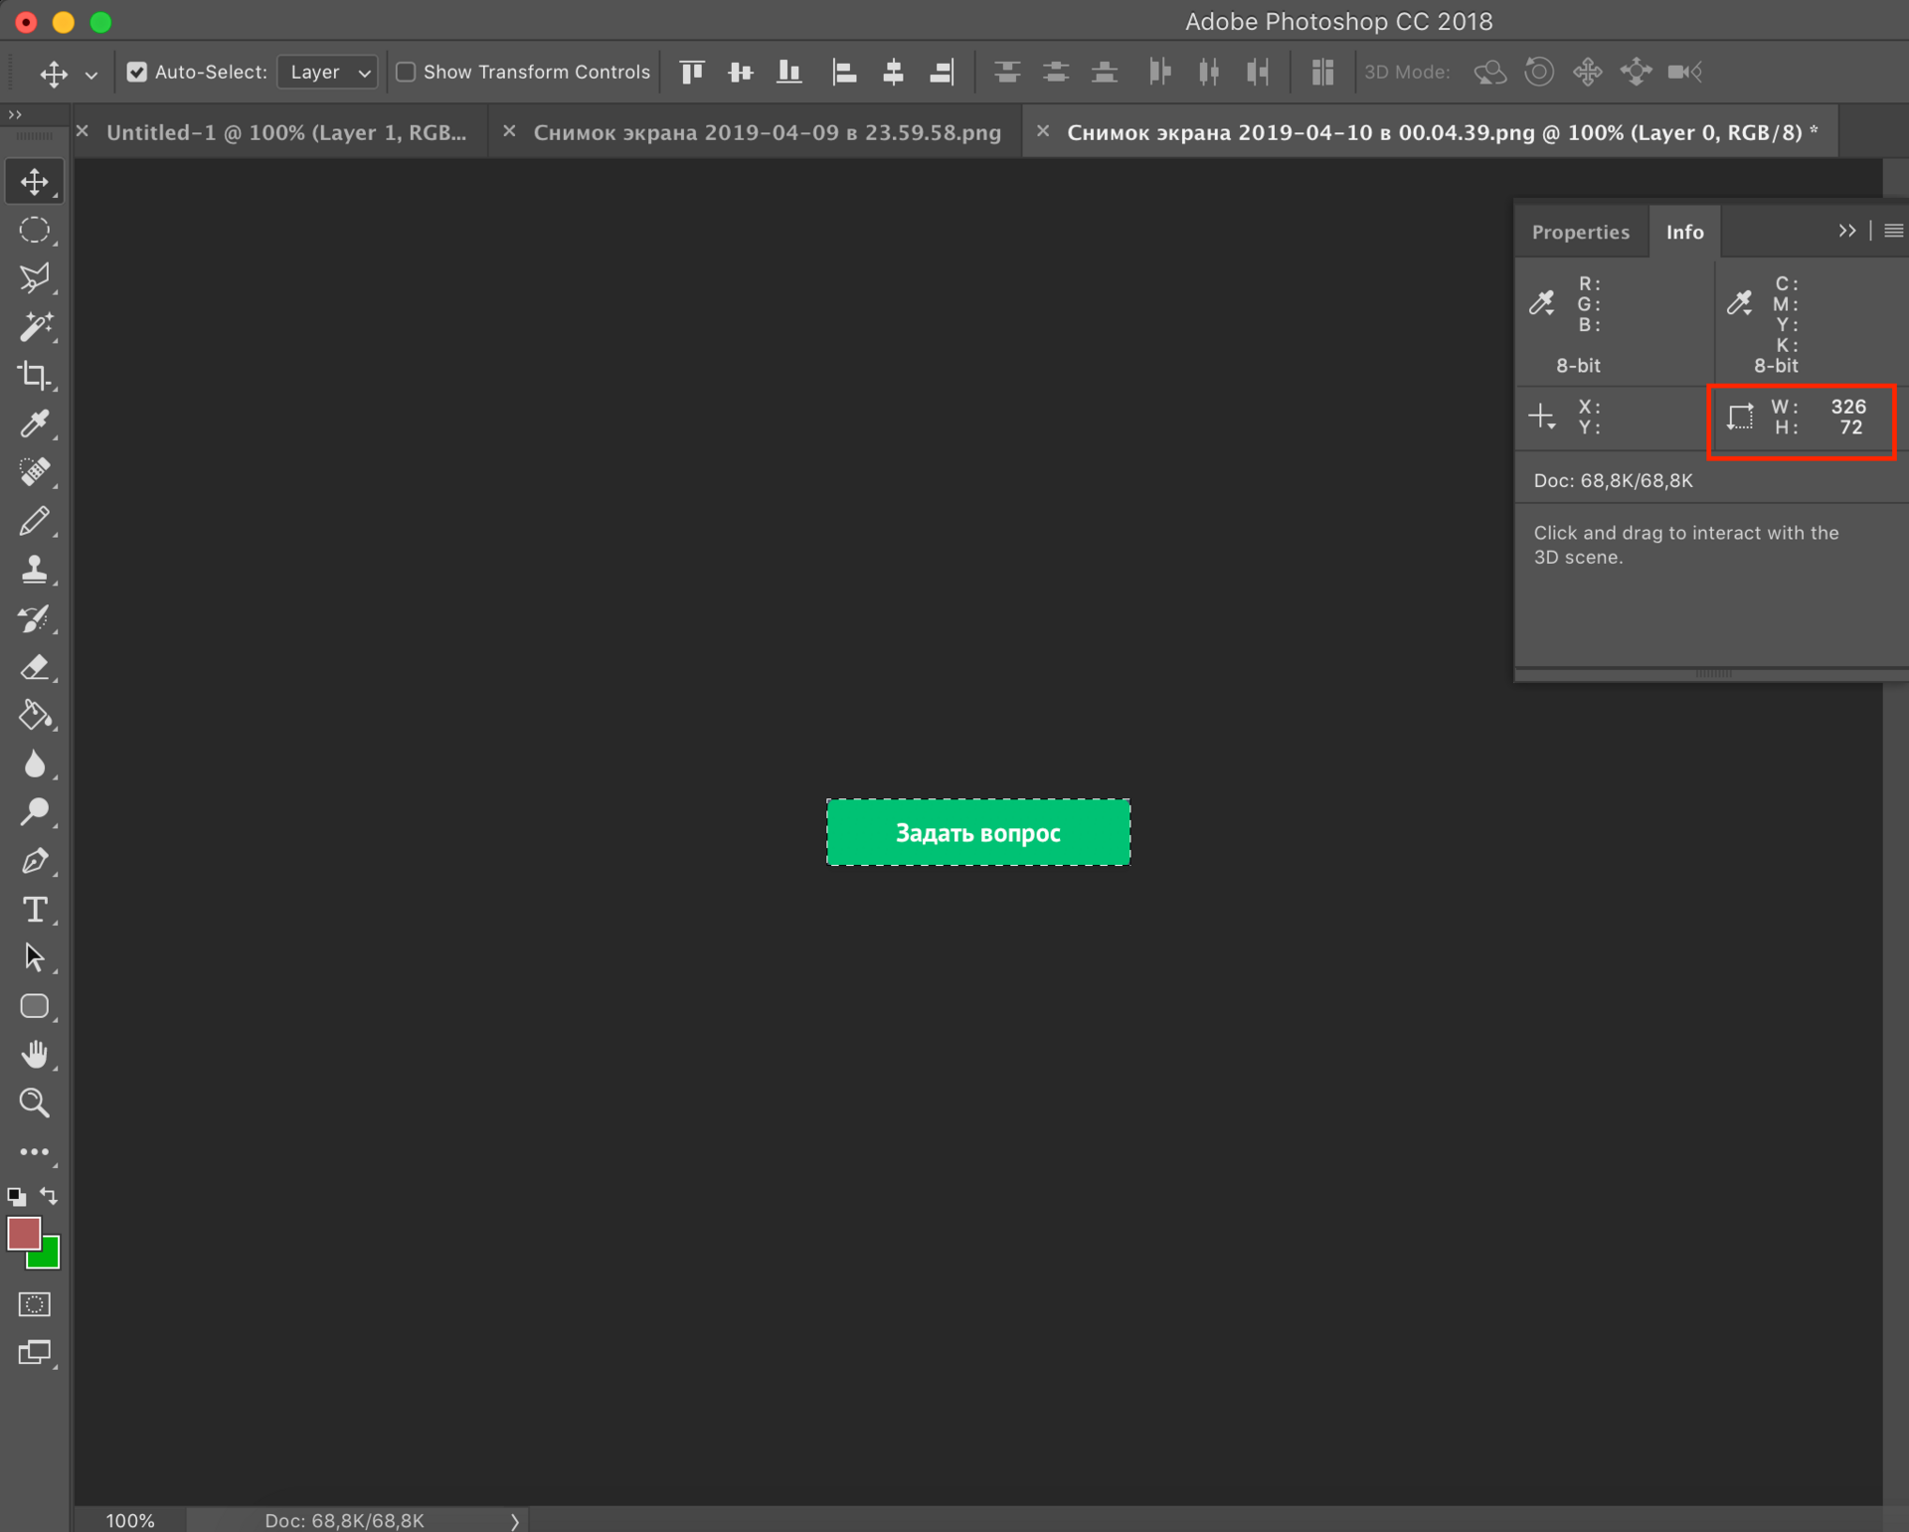Image resolution: width=1909 pixels, height=1532 pixels.
Task: Close Снимок экрана 2019-04-09 tab
Action: click(509, 131)
